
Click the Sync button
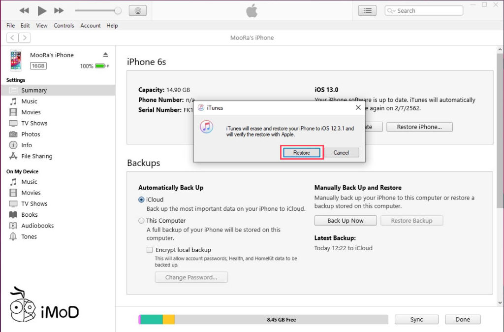click(416, 320)
